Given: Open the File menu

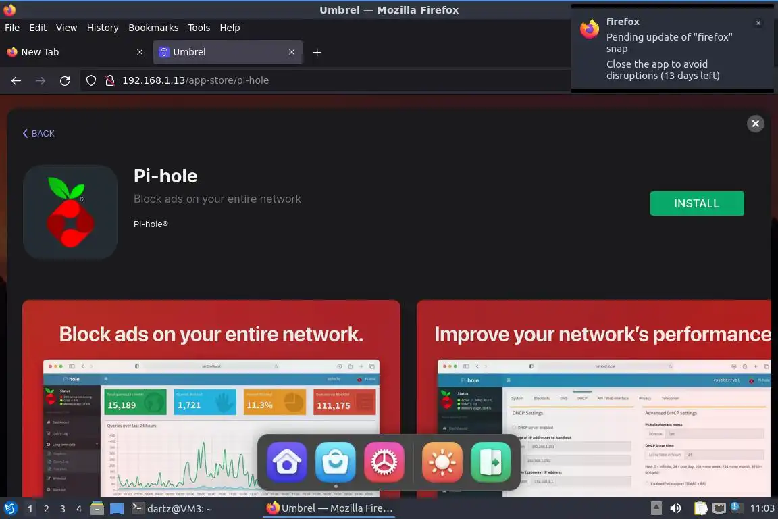Looking at the screenshot, I should pos(12,28).
